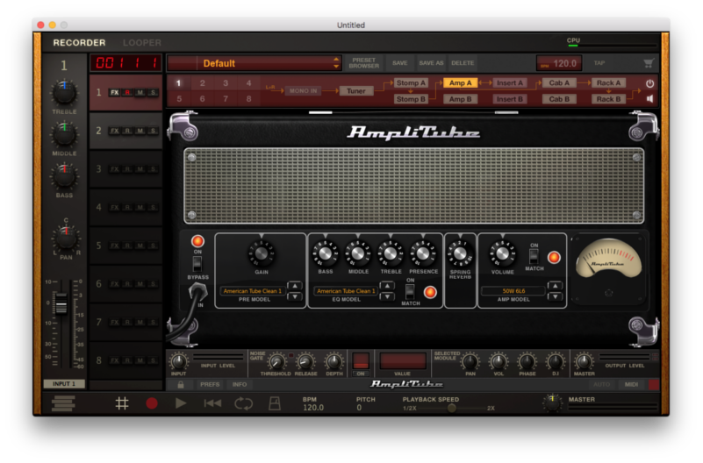The image size is (703, 463).
Task: Step EQ MODEL up arrow
Action: [x=387, y=286]
